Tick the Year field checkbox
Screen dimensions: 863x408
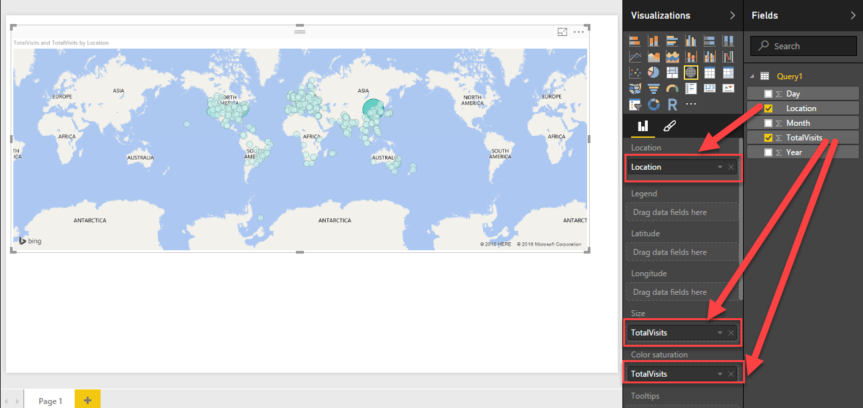coord(768,152)
